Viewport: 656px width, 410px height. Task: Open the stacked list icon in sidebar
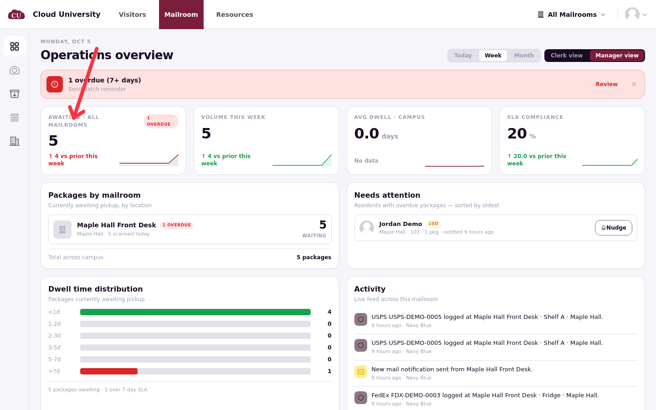tap(15, 118)
